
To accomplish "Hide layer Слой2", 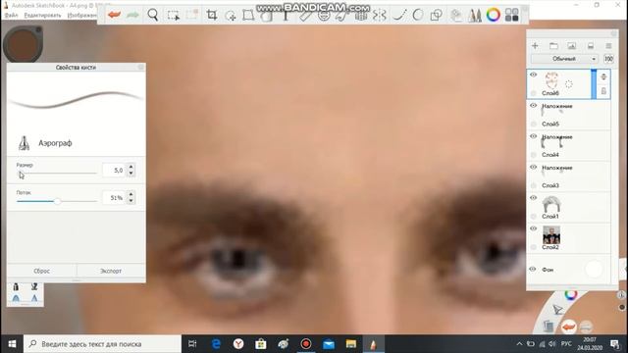I will tap(534, 228).
